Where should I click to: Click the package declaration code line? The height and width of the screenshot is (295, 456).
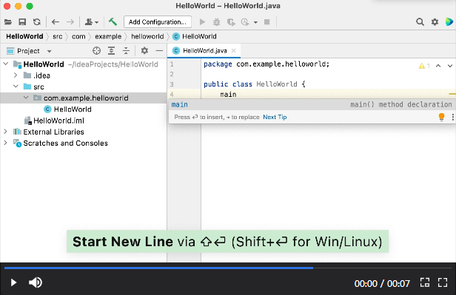pyautogui.click(x=266, y=64)
